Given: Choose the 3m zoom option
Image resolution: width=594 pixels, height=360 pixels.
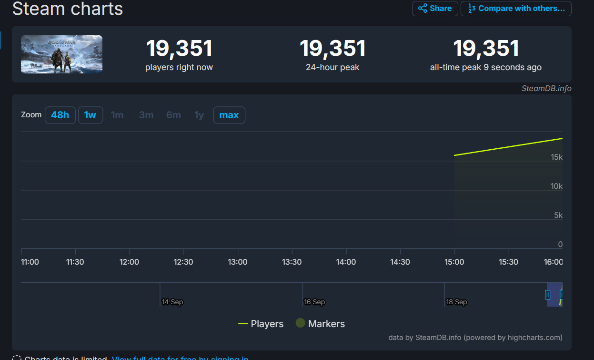Looking at the screenshot, I should pos(146,115).
